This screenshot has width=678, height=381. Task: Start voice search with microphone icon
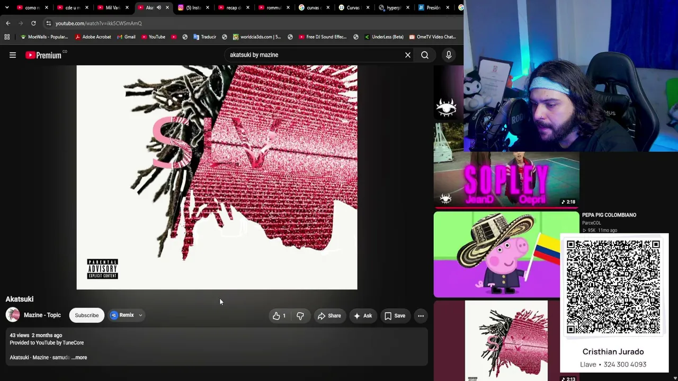point(449,55)
